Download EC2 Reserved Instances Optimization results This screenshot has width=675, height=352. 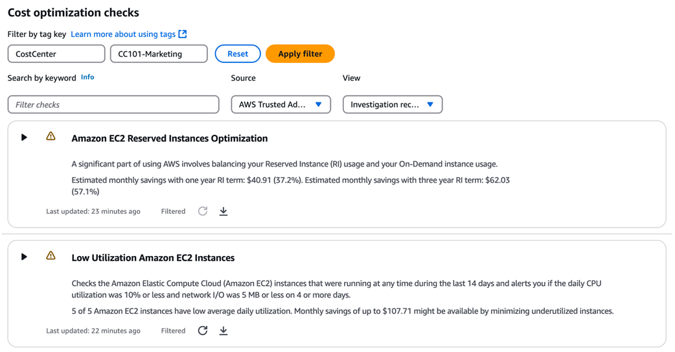pyautogui.click(x=223, y=211)
